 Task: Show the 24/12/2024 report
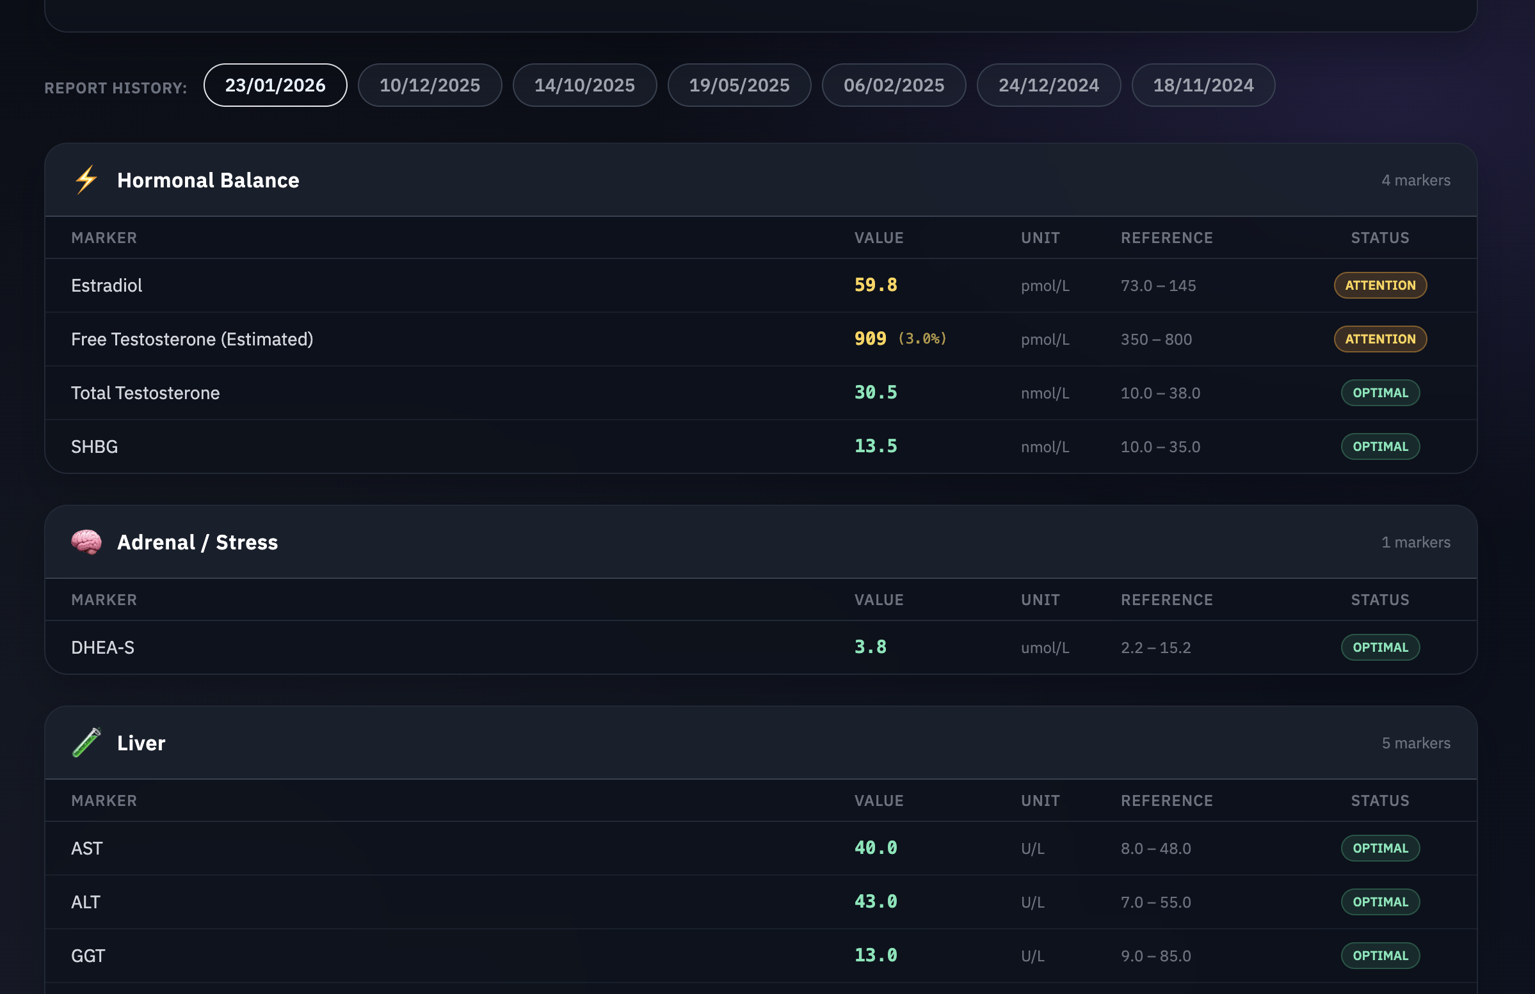click(1049, 85)
